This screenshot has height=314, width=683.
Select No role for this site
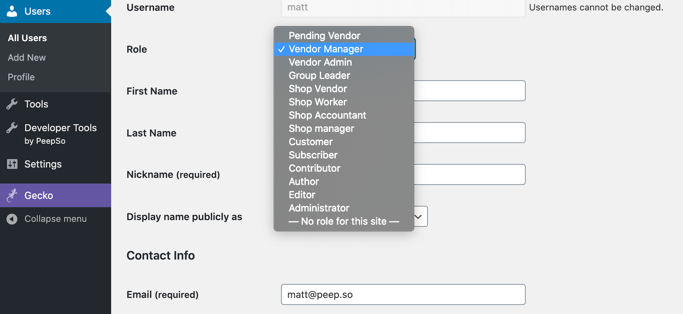(x=344, y=222)
